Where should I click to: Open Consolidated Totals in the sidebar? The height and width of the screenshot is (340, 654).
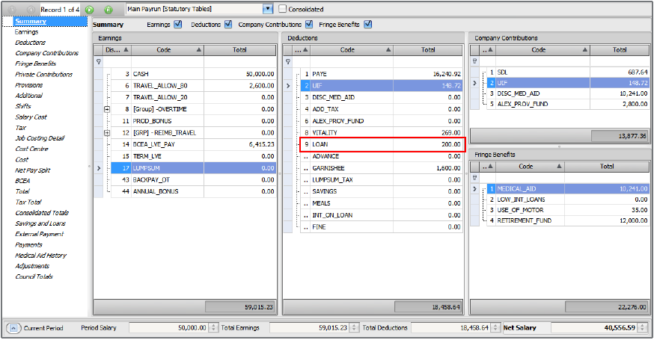click(42, 213)
